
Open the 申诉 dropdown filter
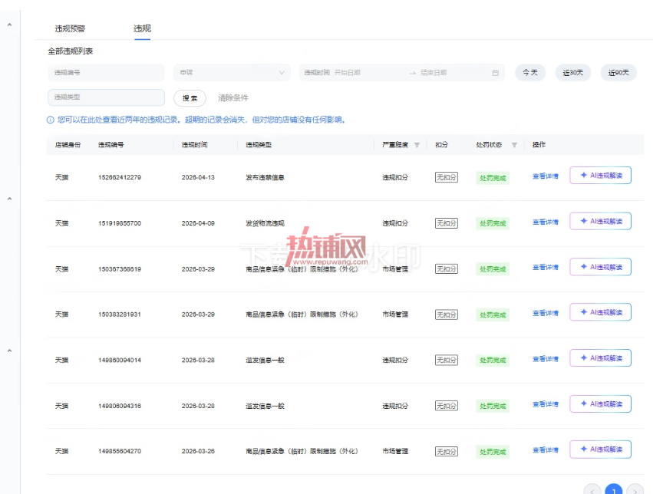(232, 72)
